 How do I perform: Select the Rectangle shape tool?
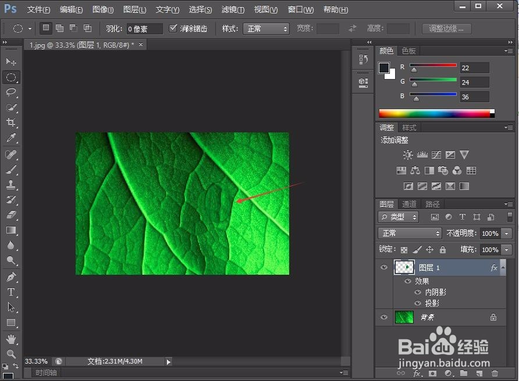(11, 322)
